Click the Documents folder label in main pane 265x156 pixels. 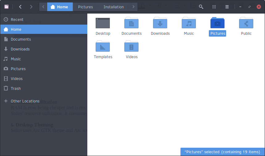(131, 34)
